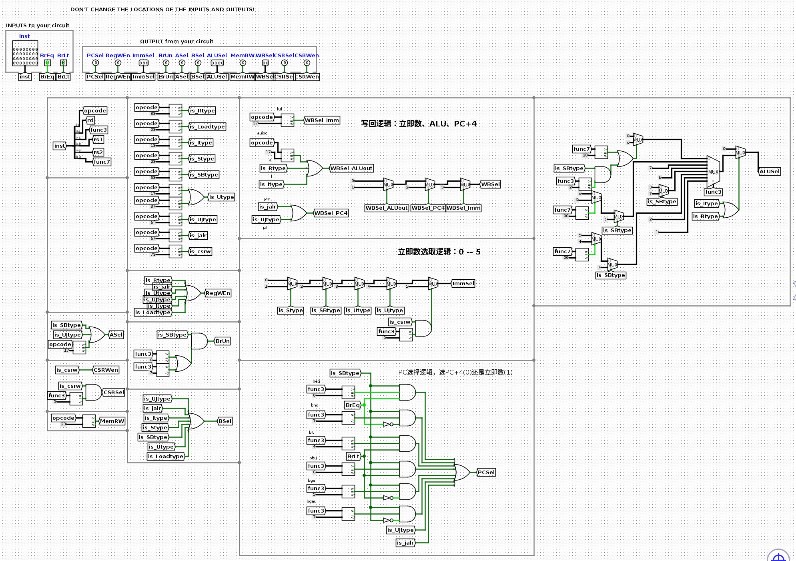Image resolution: width=796 pixels, height=561 pixels.
Task: Select the ASel output pin at top
Action: point(182,63)
